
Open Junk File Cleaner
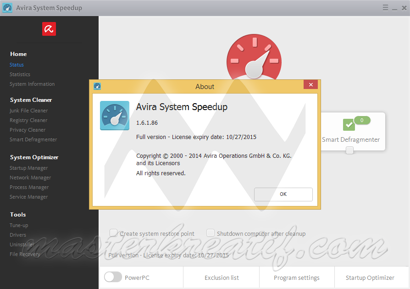click(x=29, y=111)
